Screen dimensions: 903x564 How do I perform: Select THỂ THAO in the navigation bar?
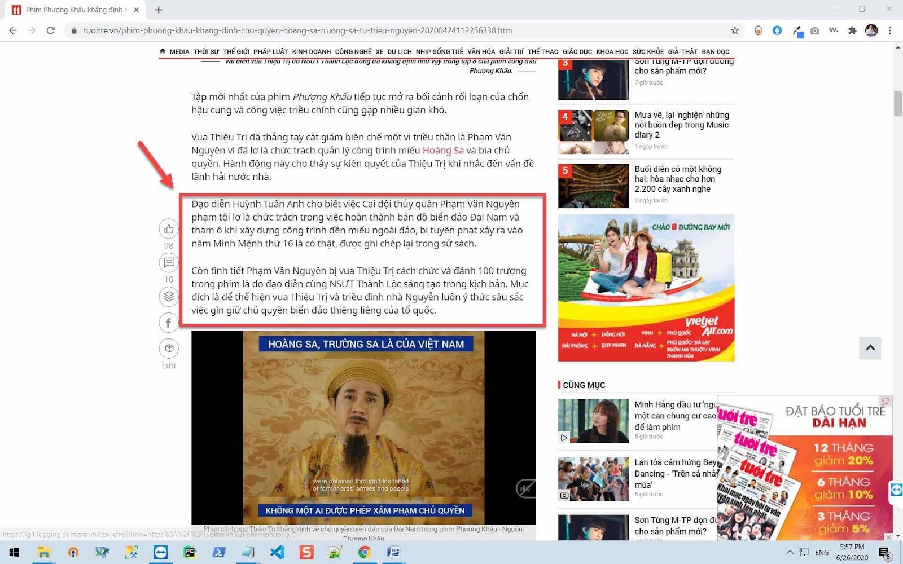click(543, 52)
